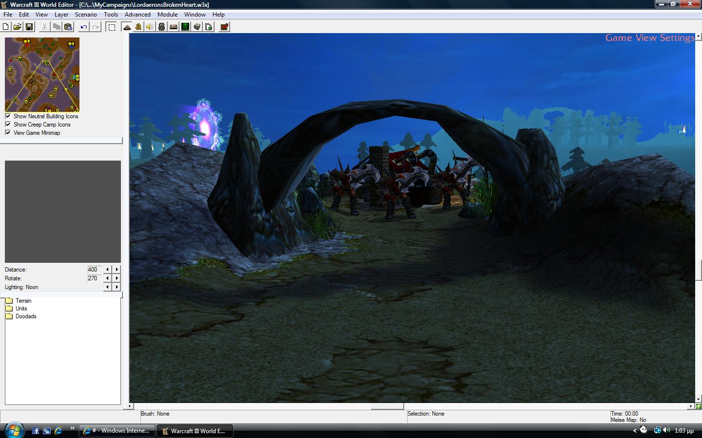Open the Layer menu

(x=61, y=15)
